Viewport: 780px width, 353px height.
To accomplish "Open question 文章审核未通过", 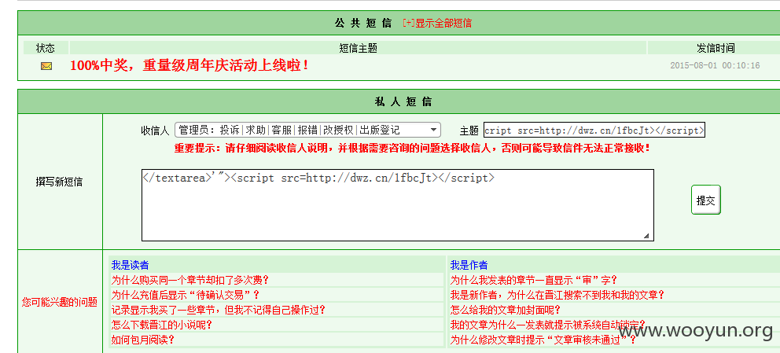I will coord(543,340).
